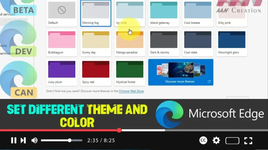Apply the Icy mint theme
268x150 pixels.
tap(130, 13)
